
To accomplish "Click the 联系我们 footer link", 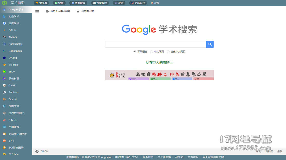I will tap(148, 157).
